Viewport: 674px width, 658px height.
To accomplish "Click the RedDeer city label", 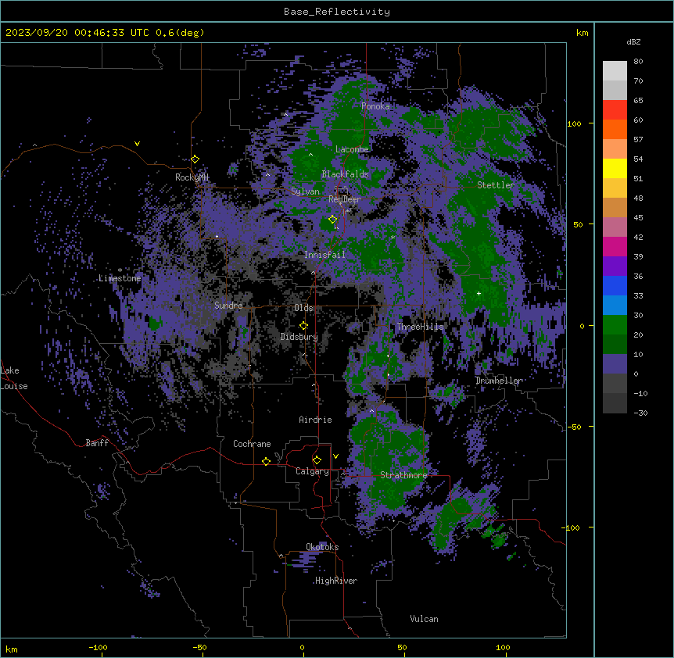I will coord(345,199).
